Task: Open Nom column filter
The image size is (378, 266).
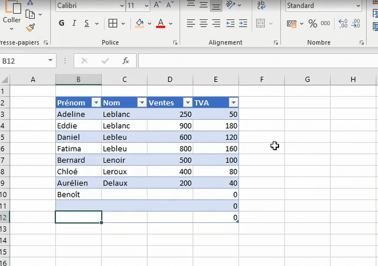Action: click(x=142, y=103)
